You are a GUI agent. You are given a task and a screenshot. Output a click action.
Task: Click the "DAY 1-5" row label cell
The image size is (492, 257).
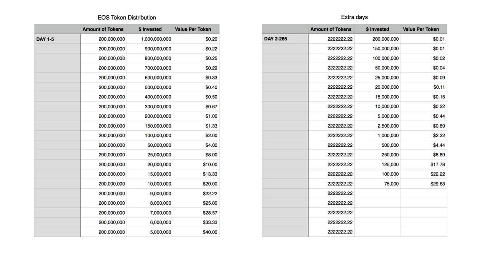click(x=58, y=39)
